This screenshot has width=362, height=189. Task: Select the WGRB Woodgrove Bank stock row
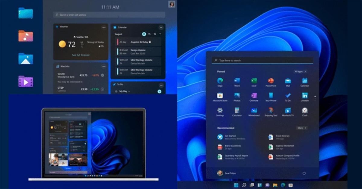tap(81, 75)
